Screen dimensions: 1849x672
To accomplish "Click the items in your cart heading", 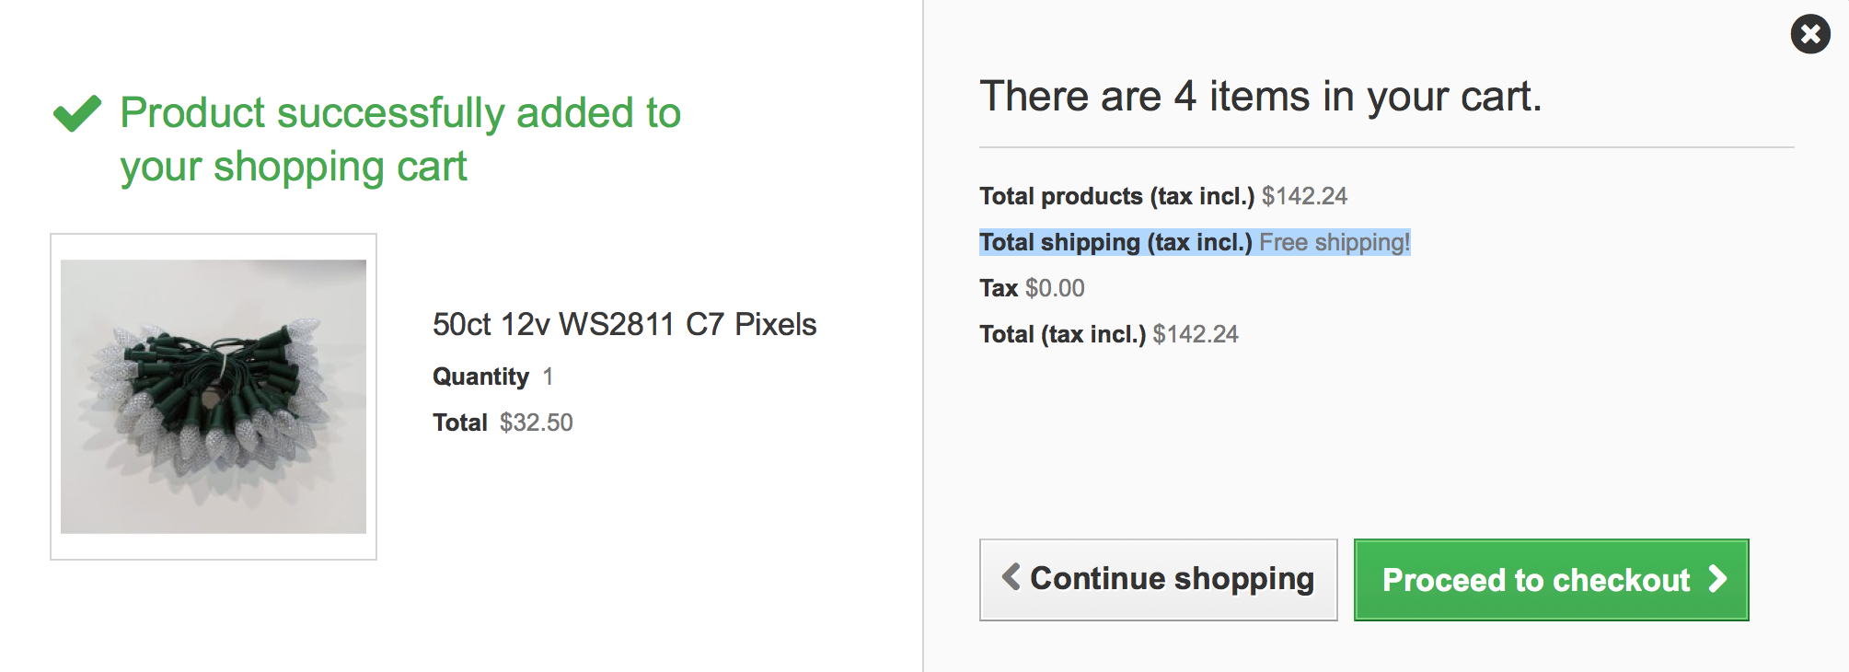I will [1260, 97].
